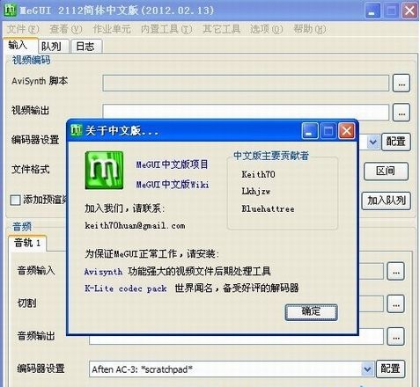Open the Avisynth download link

(103, 272)
